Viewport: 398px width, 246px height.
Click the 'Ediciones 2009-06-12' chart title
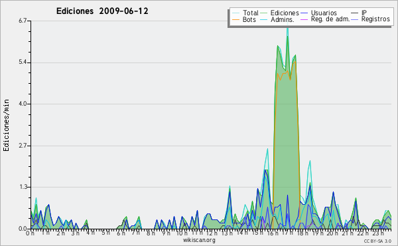coord(102,11)
